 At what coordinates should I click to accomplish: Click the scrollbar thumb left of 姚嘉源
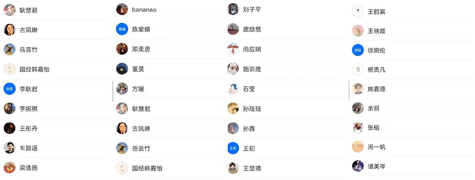pyautogui.click(x=349, y=91)
